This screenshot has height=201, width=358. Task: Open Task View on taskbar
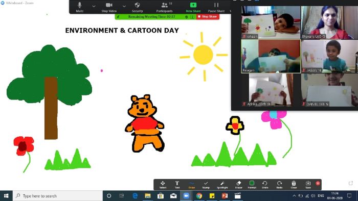(x=122, y=196)
